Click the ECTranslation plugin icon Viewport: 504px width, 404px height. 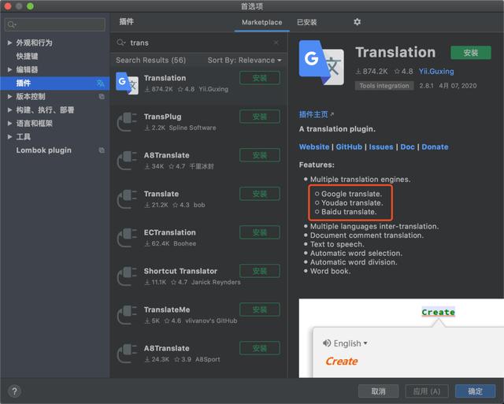128,237
